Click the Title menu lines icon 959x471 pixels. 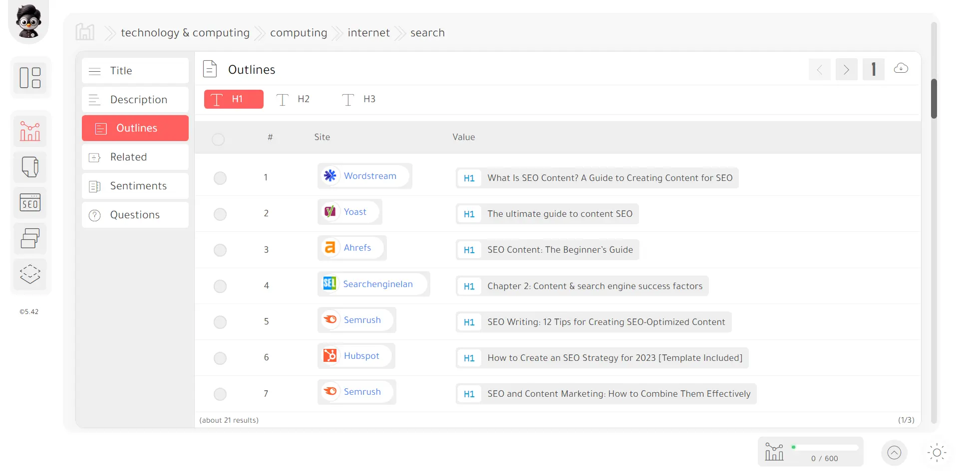click(x=95, y=71)
